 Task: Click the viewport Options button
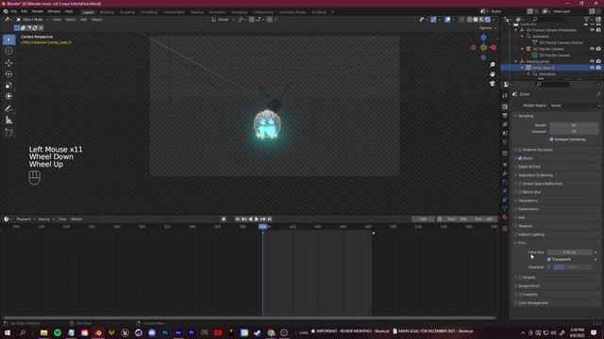[487, 28]
